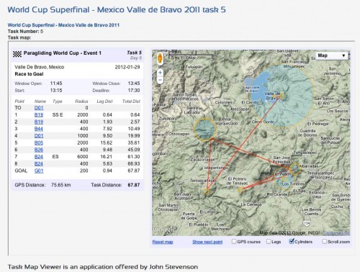The width and height of the screenshot is (360, 272).
Task: Enable the Scroll zoom checkbox
Action: [324, 241]
